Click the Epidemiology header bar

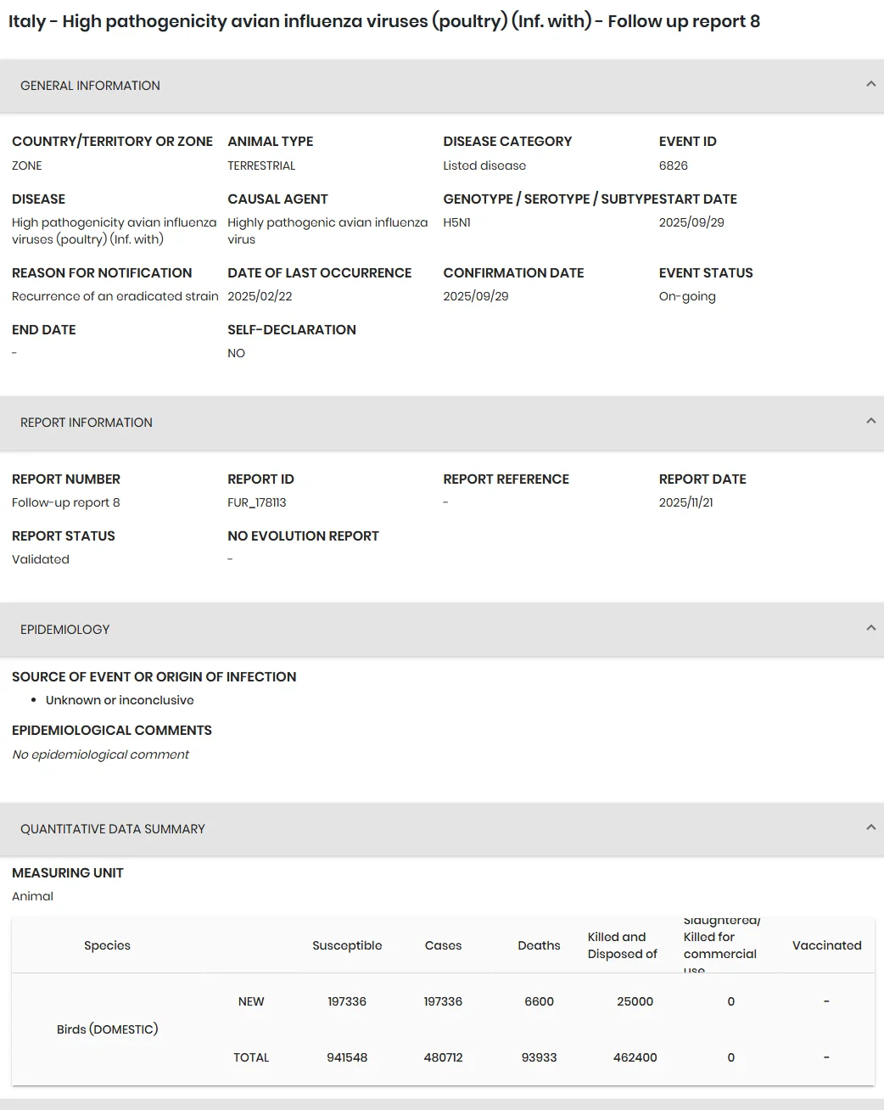(x=442, y=630)
